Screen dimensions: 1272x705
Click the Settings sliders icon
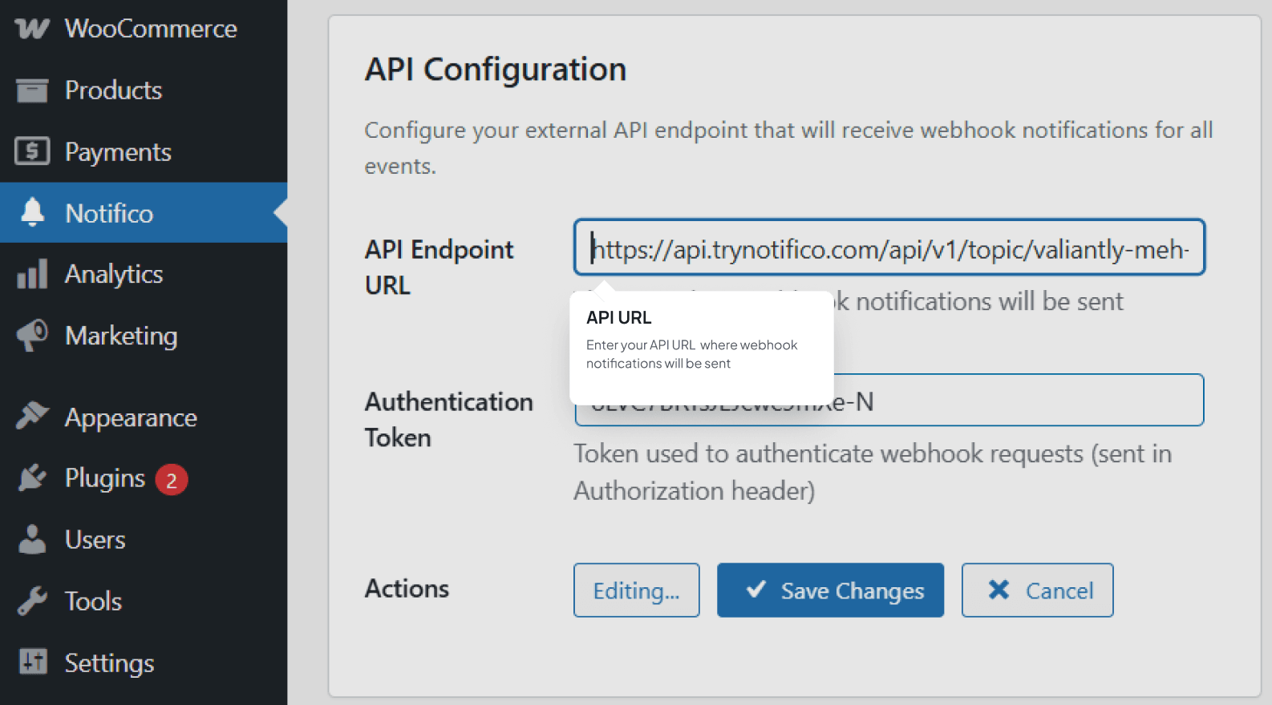tap(33, 662)
